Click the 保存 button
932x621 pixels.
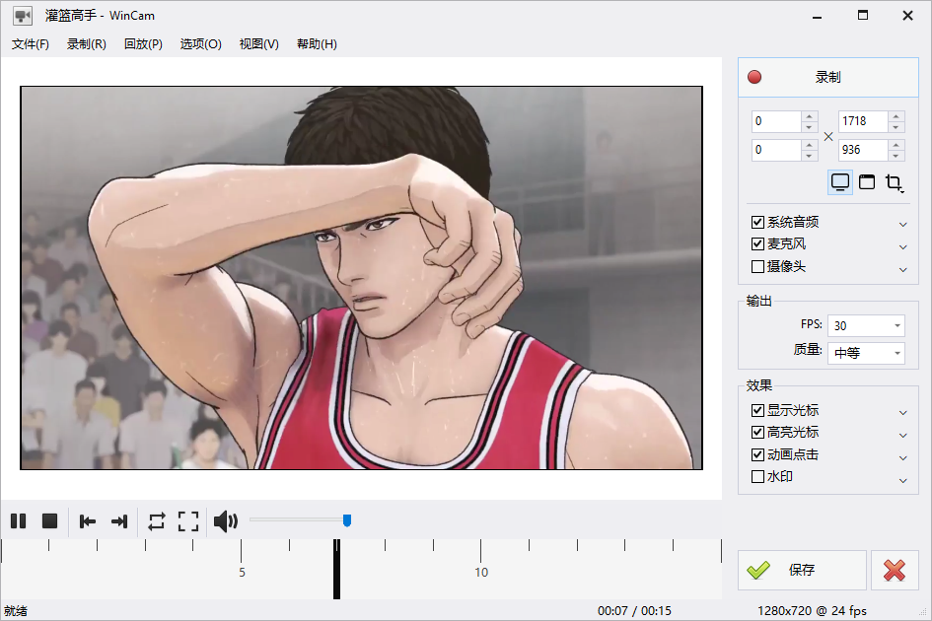802,570
